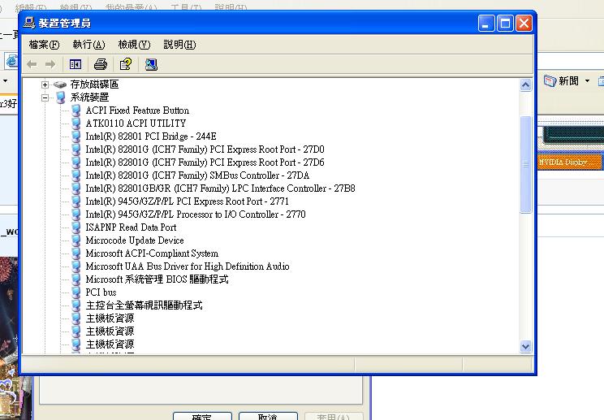Click the Forward arrow toolbar button
Image resolution: width=604 pixels, height=420 pixels.
coord(50,64)
